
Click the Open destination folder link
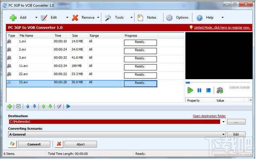(209, 116)
